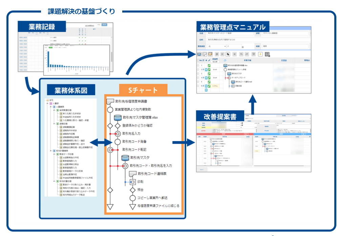The width and height of the screenshot is (337, 236).
Task: Check the checkbox for row 1
Action: tap(198, 65)
